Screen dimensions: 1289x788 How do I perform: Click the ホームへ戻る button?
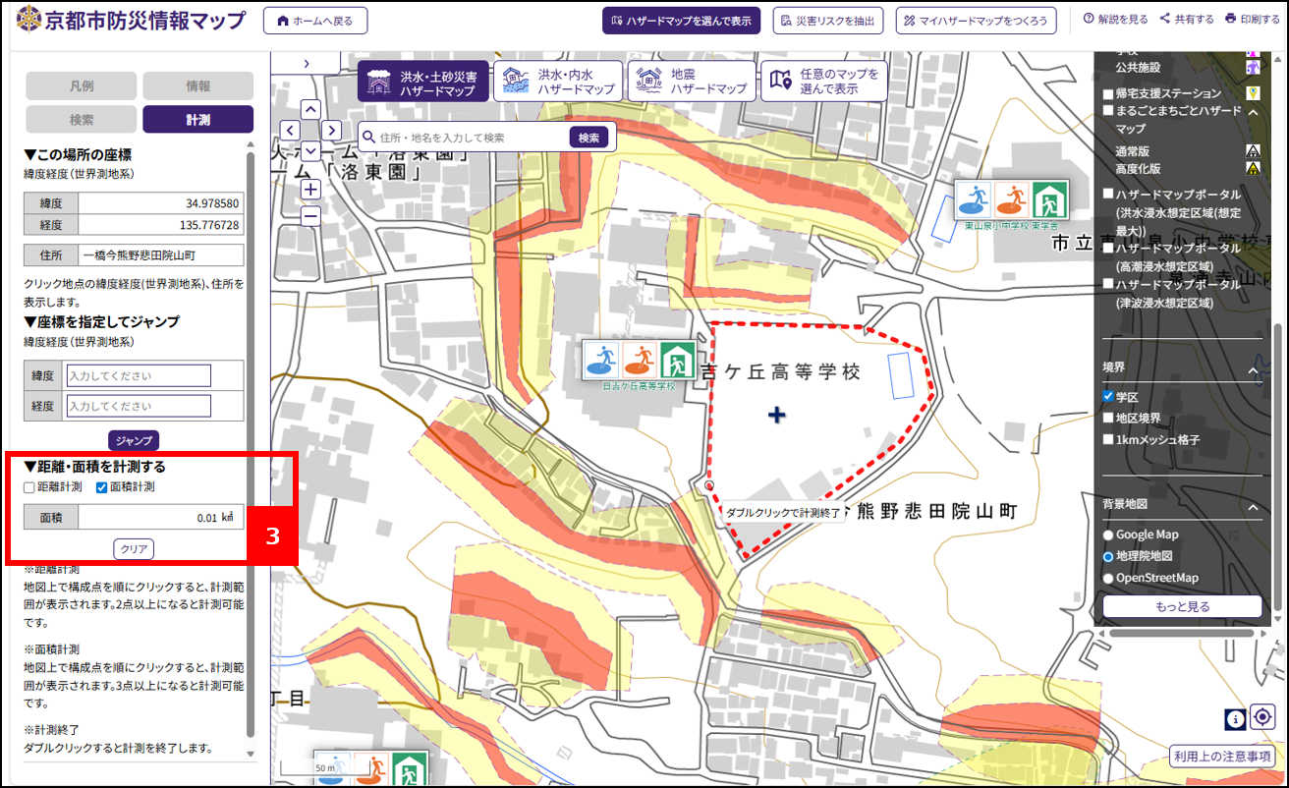(314, 21)
